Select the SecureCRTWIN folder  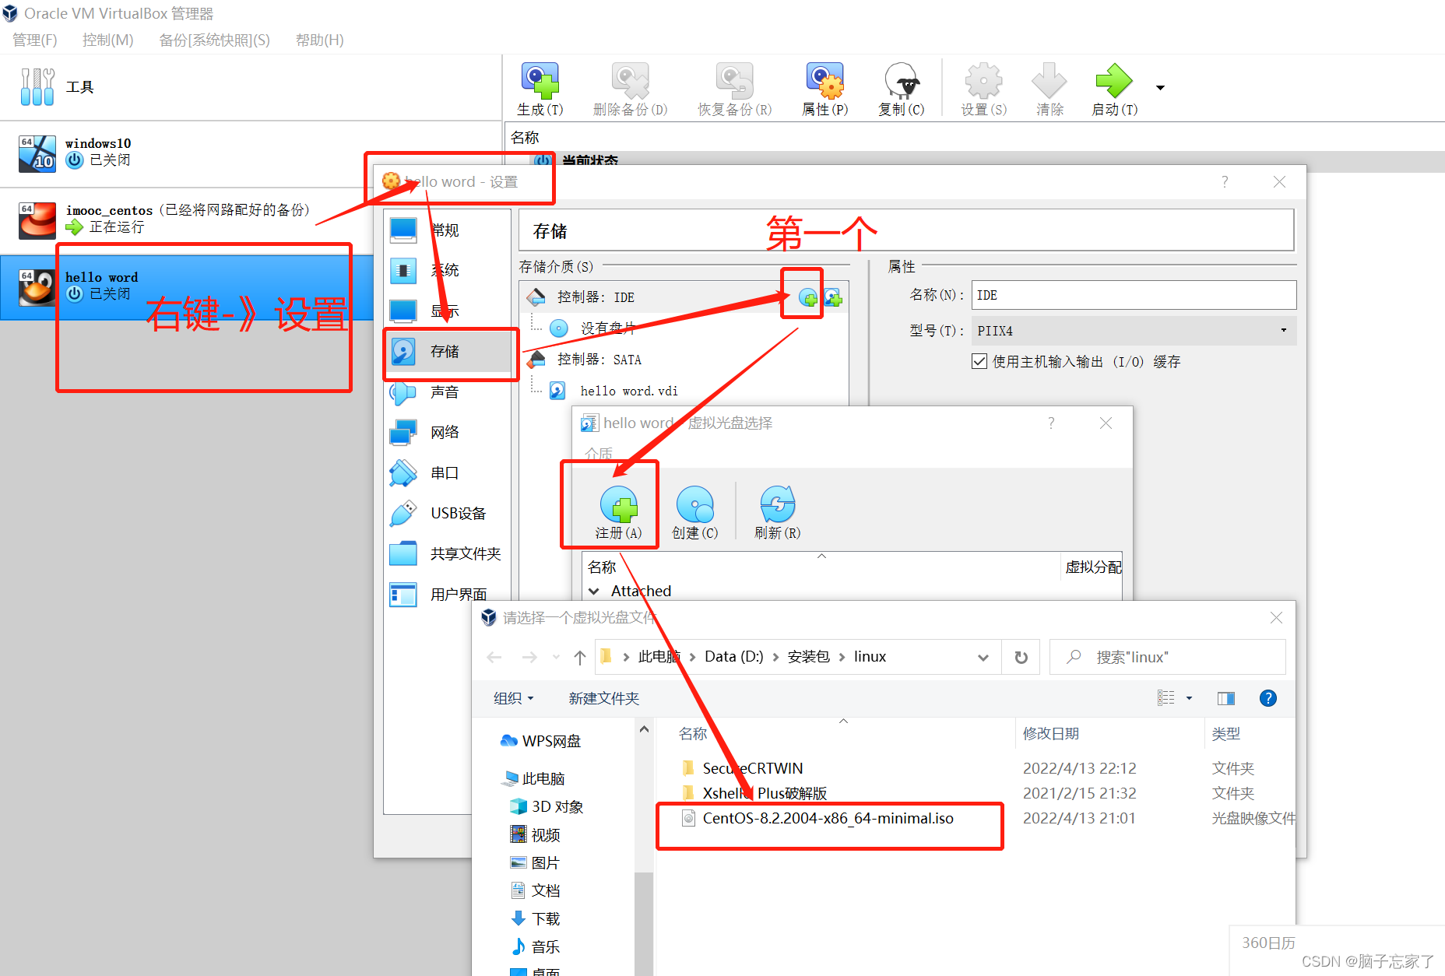pyautogui.click(x=753, y=769)
